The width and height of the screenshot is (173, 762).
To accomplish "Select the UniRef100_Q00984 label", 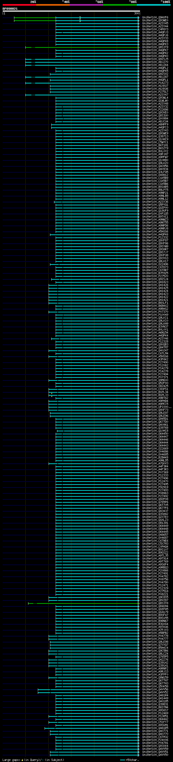I will [155, 119].
